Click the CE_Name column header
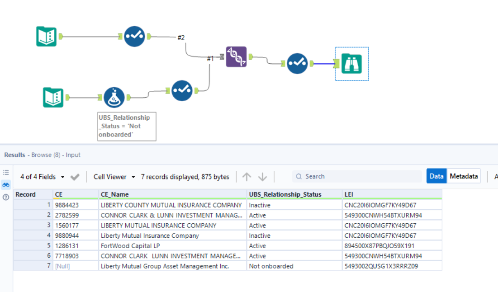The image size is (498, 292). [x=114, y=194]
